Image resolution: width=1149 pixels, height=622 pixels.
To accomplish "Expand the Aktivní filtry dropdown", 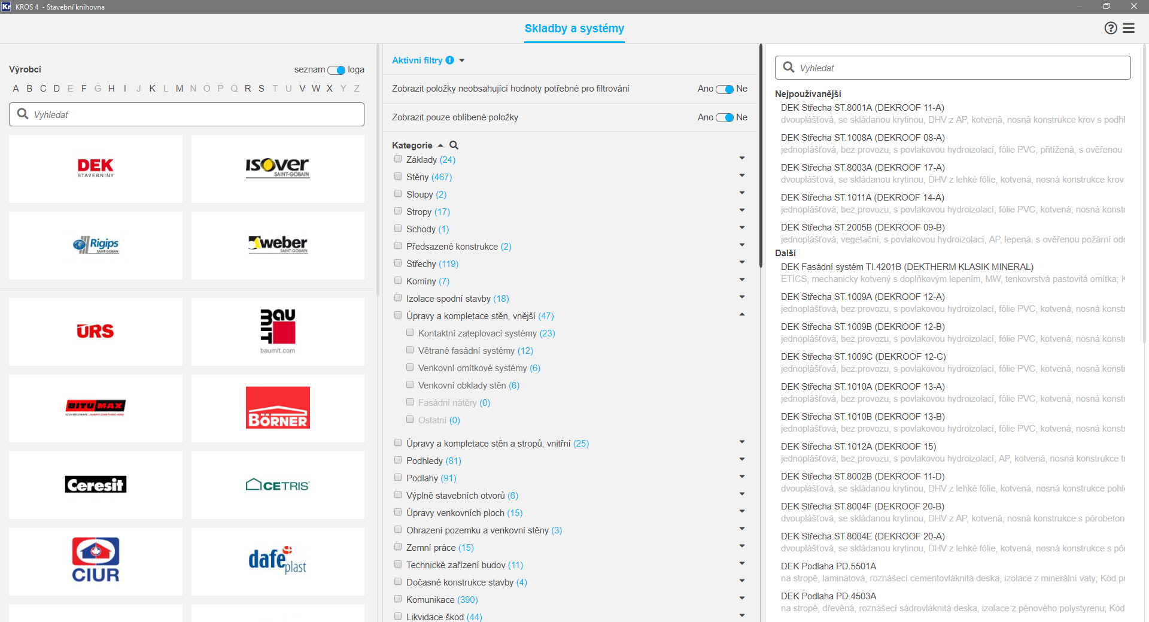I will point(462,60).
